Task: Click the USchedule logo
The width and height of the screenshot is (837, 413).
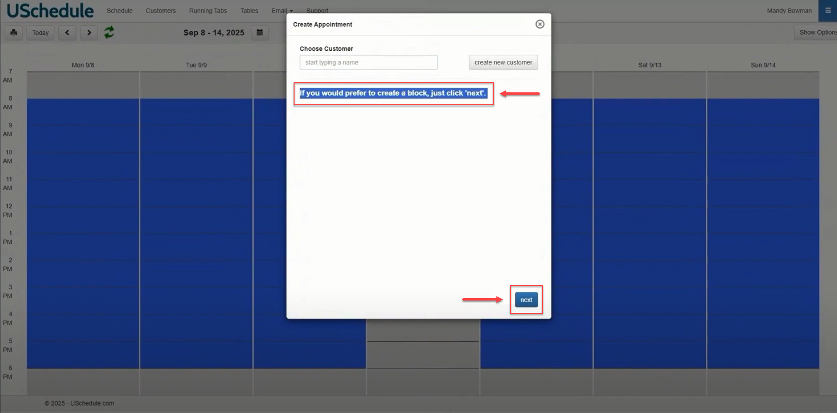Action: point(50,10)
